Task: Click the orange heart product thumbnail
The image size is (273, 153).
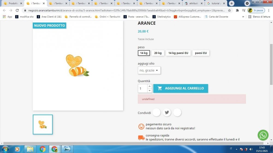Action: [x=43, y=124]
